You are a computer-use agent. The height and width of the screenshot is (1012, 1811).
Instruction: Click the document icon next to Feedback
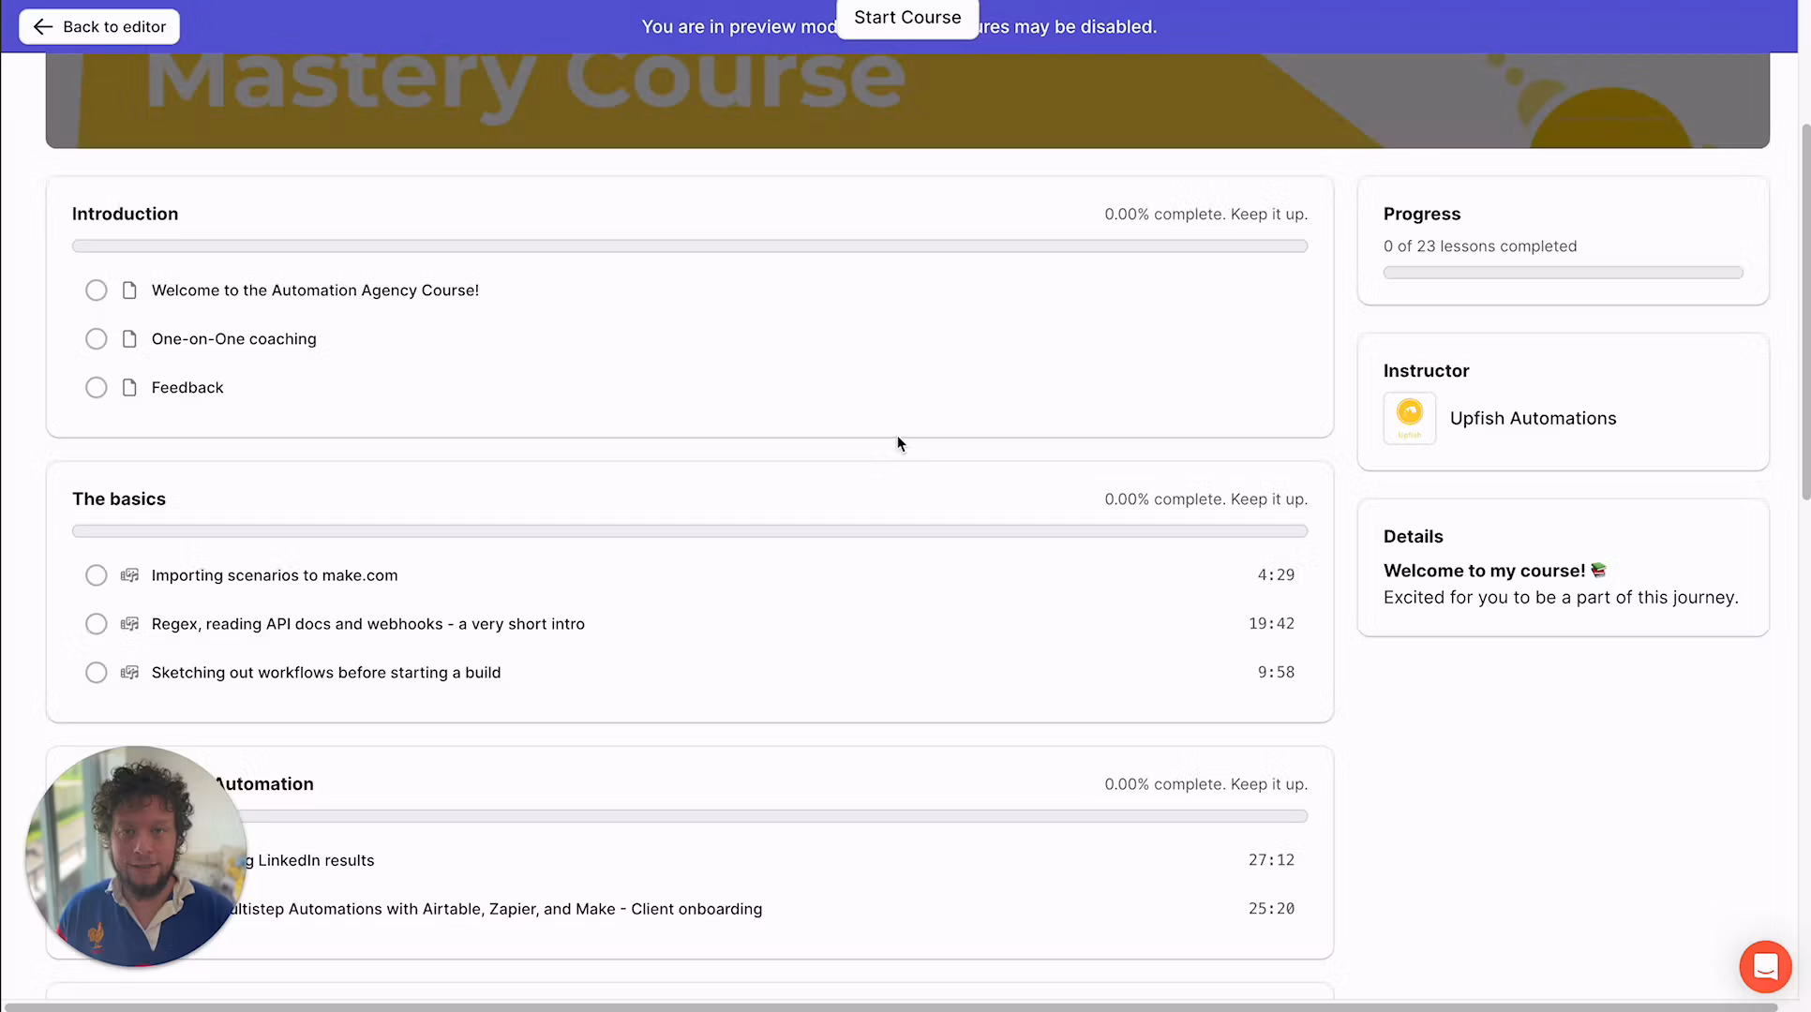129,387
